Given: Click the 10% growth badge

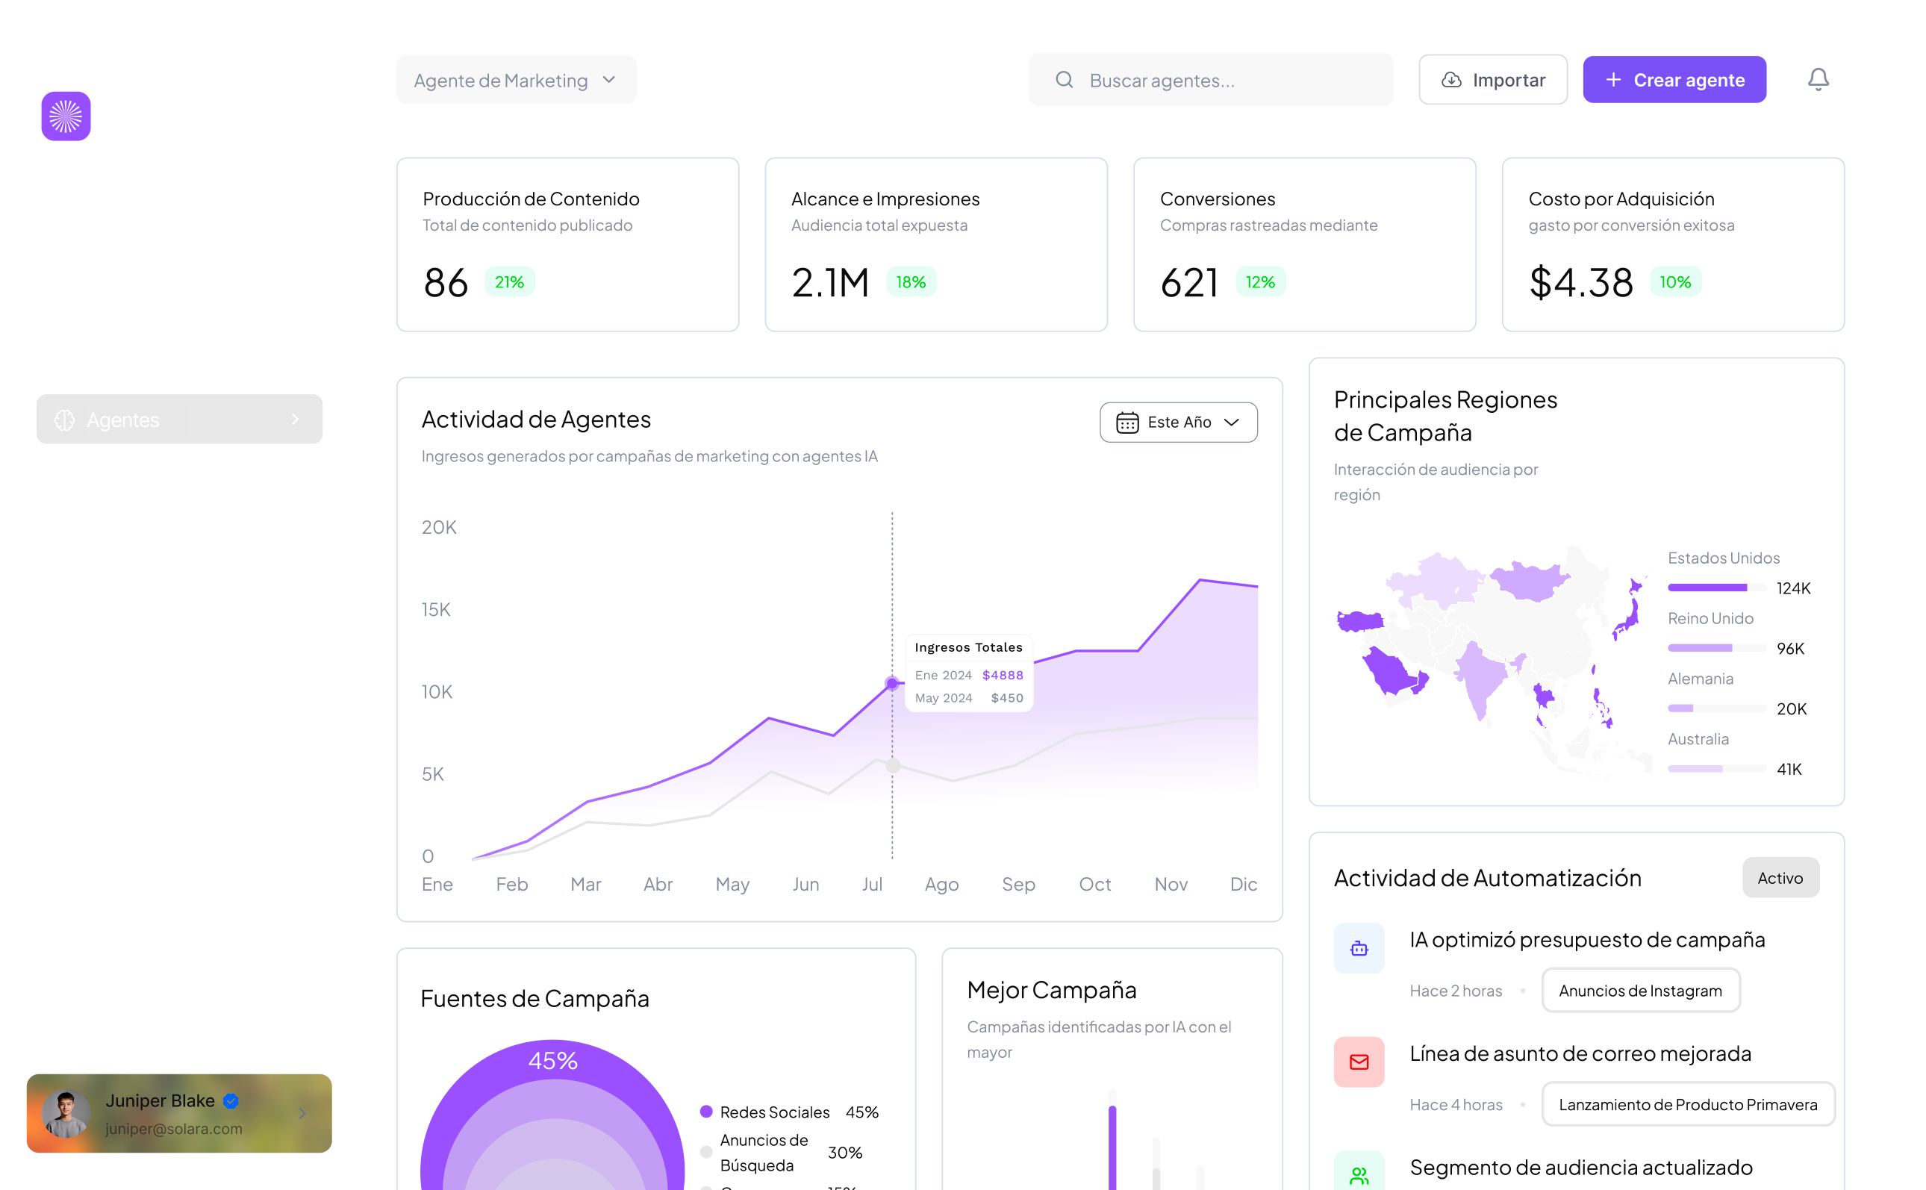Looking at the screenshot, I should (x=1676, y=281).
